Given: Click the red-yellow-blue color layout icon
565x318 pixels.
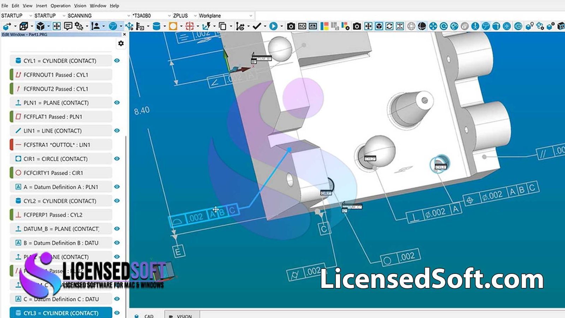Looking at the screenshot, I should [x=324, y=26].
